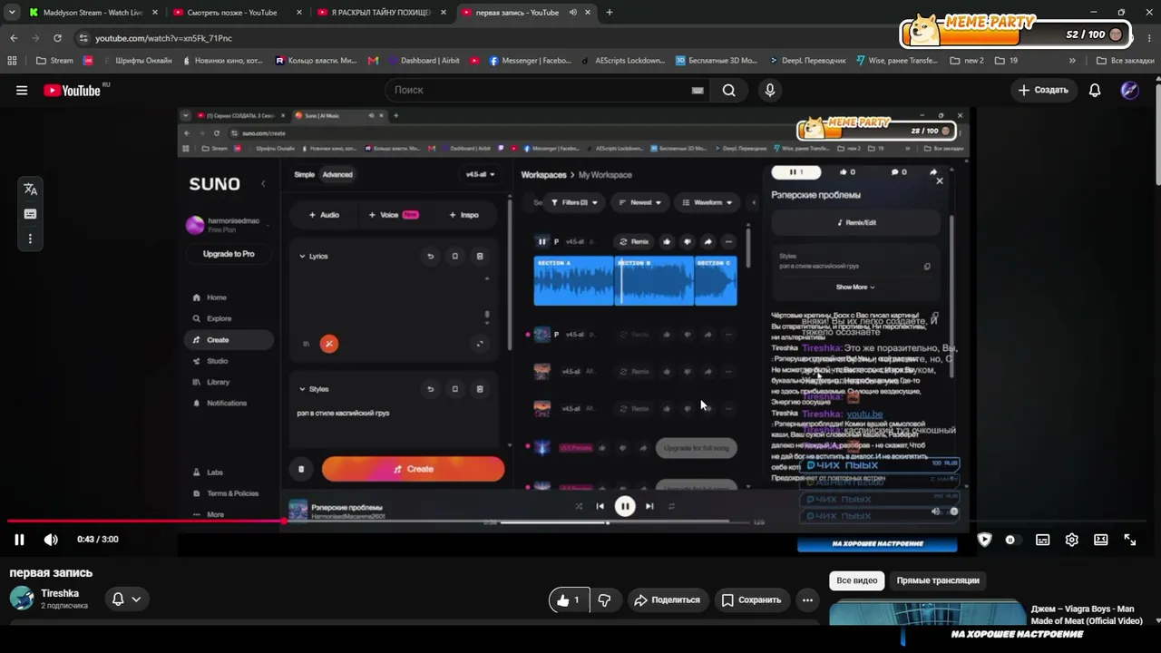
Task: Go back with the browser back arrow
Action: click(x=14, y=38)
